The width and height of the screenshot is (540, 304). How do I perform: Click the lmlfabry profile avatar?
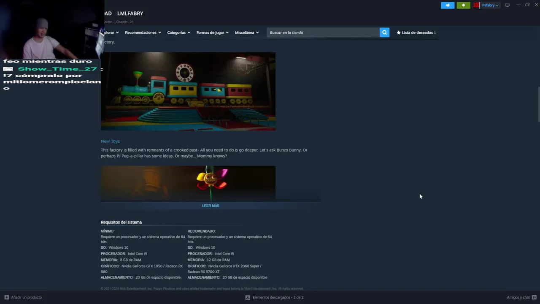click(476, 5)
